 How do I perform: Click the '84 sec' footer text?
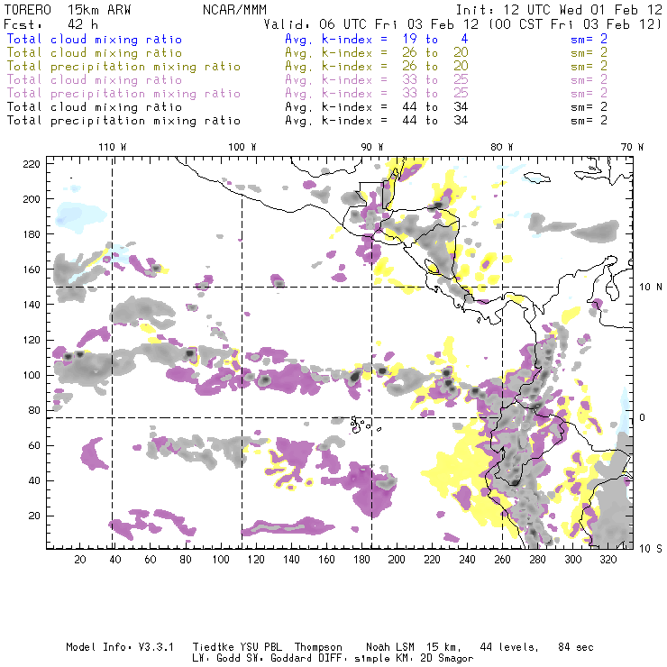[576, 647]
